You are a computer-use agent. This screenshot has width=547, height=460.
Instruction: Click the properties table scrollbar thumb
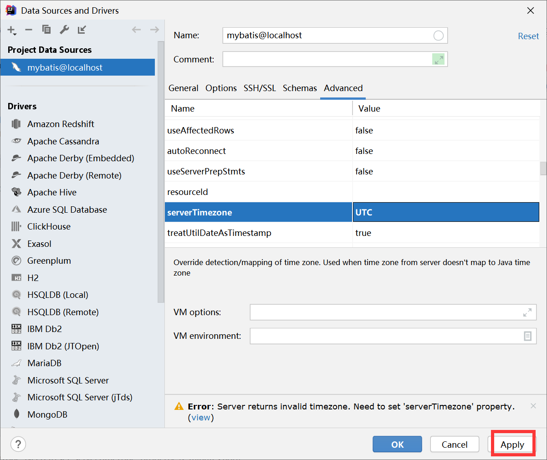tap(543, 169)
